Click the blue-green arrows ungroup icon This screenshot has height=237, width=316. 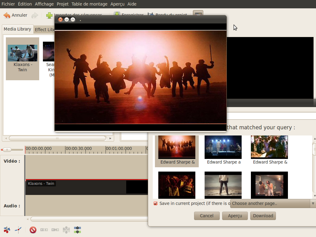pyautogui.click(x=77, y=230)
